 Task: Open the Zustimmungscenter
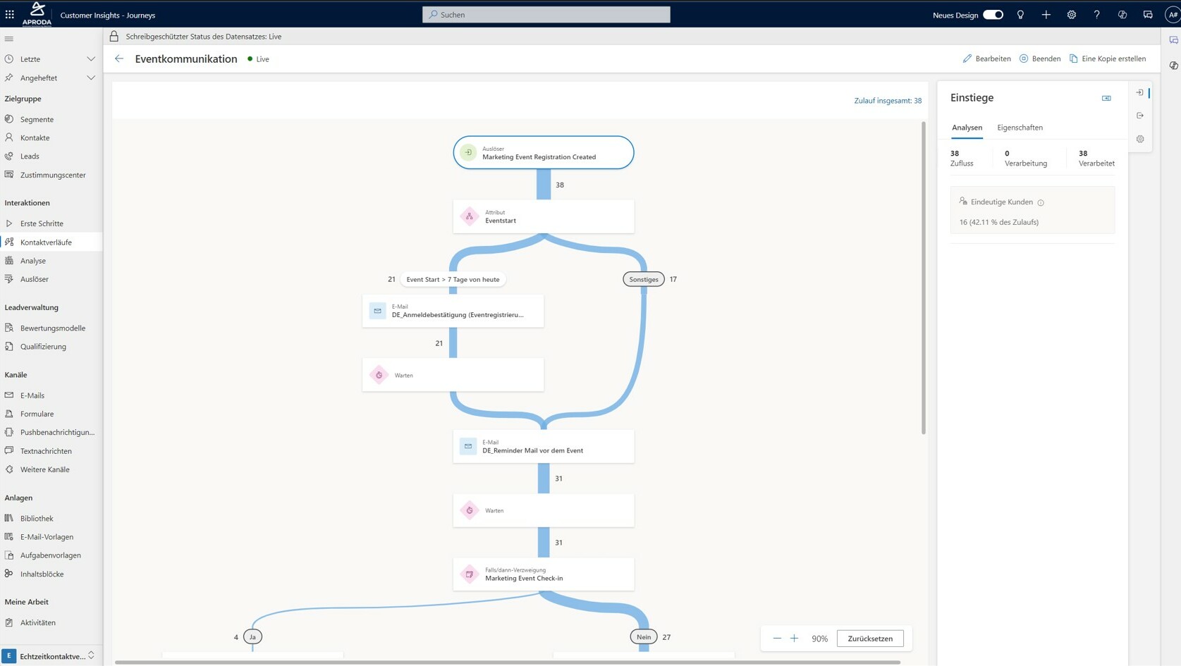point(53,175)
